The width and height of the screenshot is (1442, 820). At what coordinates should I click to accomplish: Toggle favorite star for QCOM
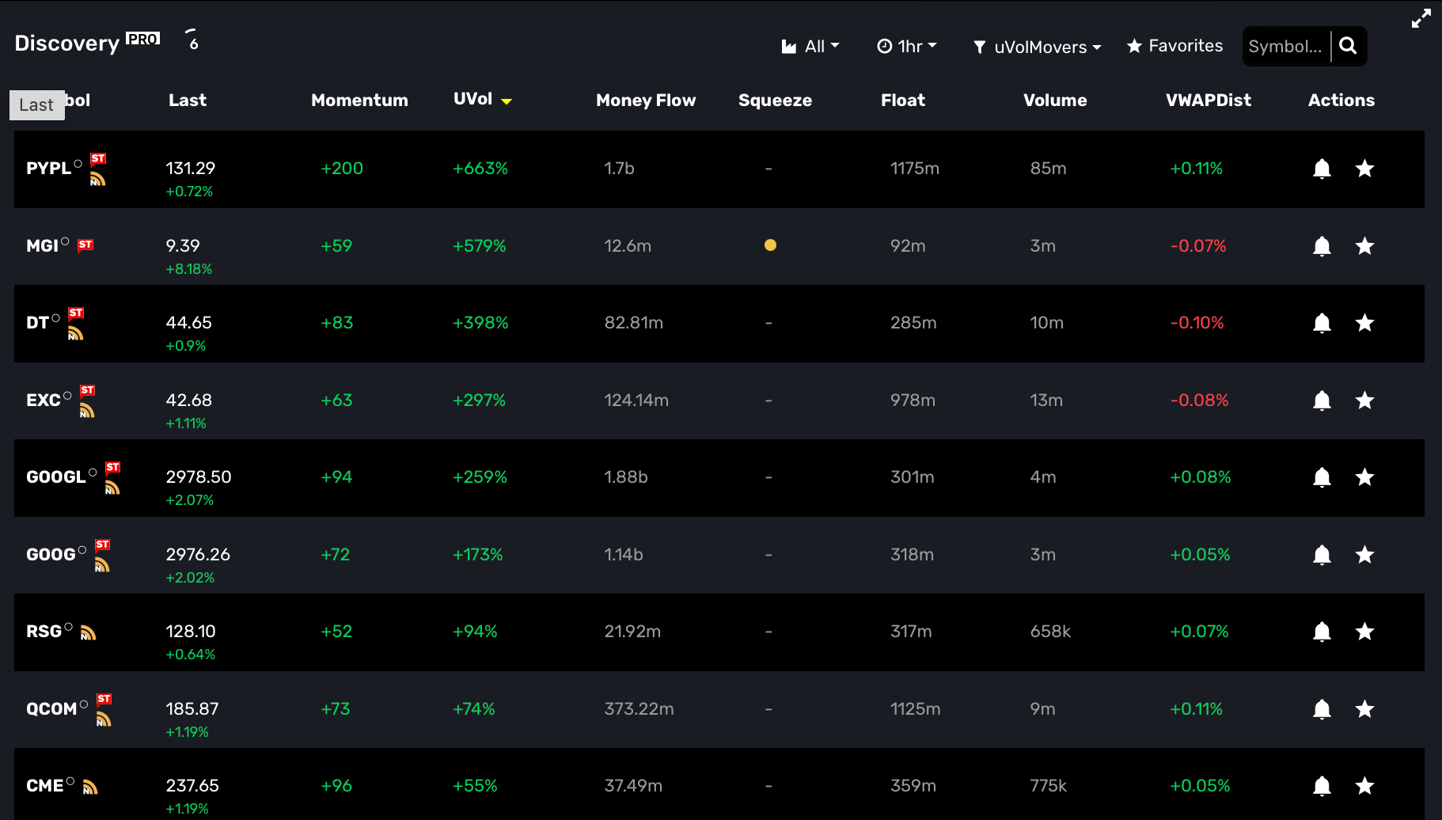click(x=1364, y=709)
